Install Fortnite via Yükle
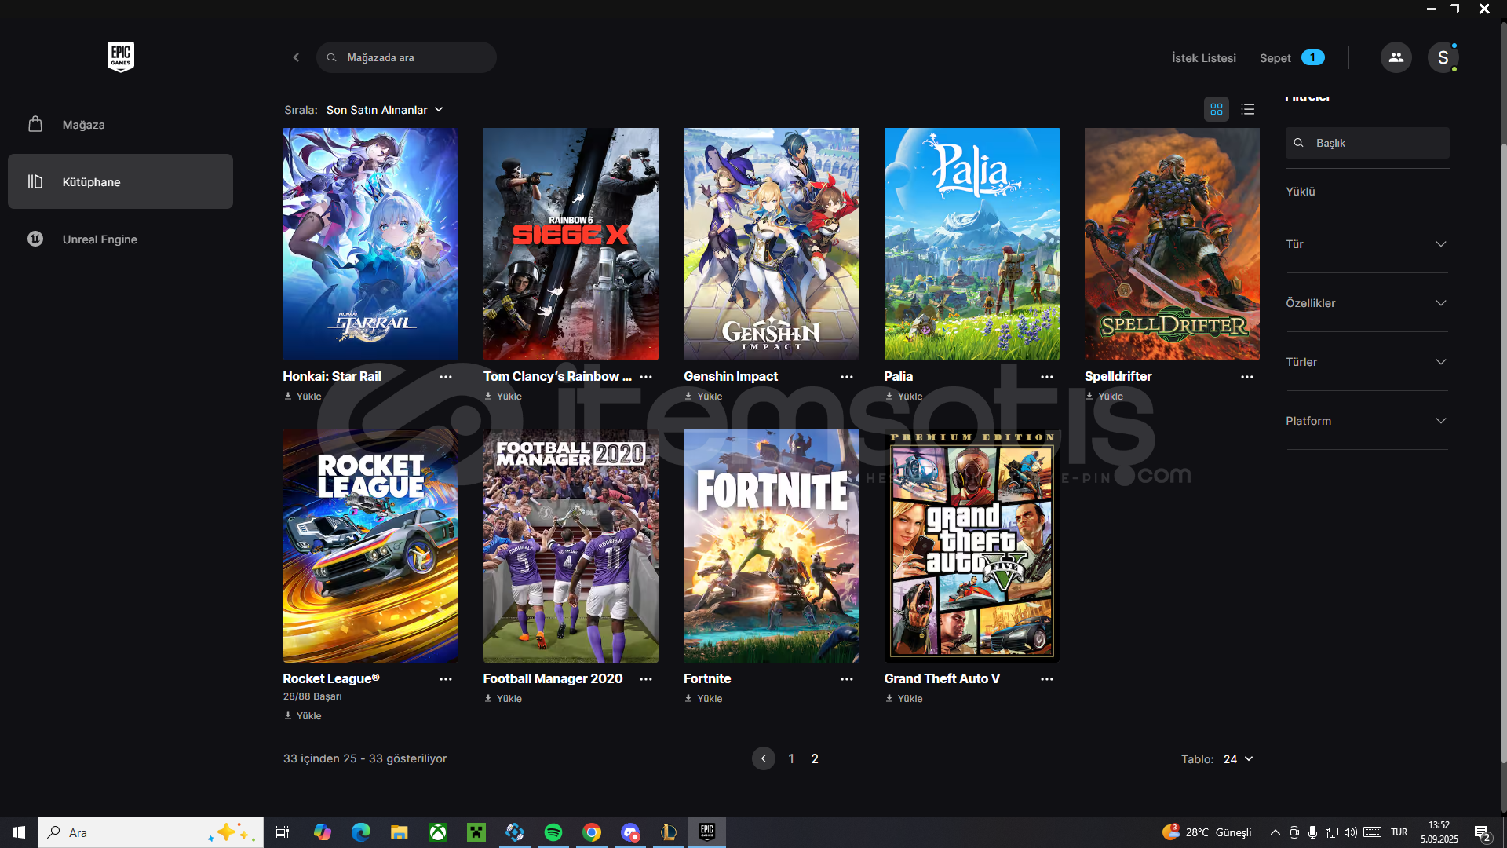 click(x=703, y=699)
